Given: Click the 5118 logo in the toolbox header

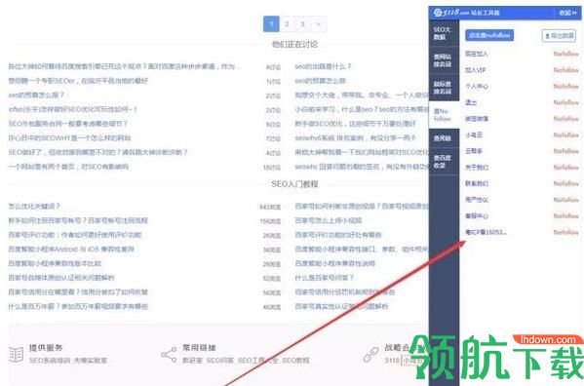Looking at the screenshot, I should (x=450, y=13).
